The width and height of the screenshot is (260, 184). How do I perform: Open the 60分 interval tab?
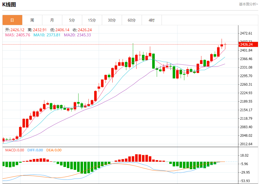coord(132,20)
